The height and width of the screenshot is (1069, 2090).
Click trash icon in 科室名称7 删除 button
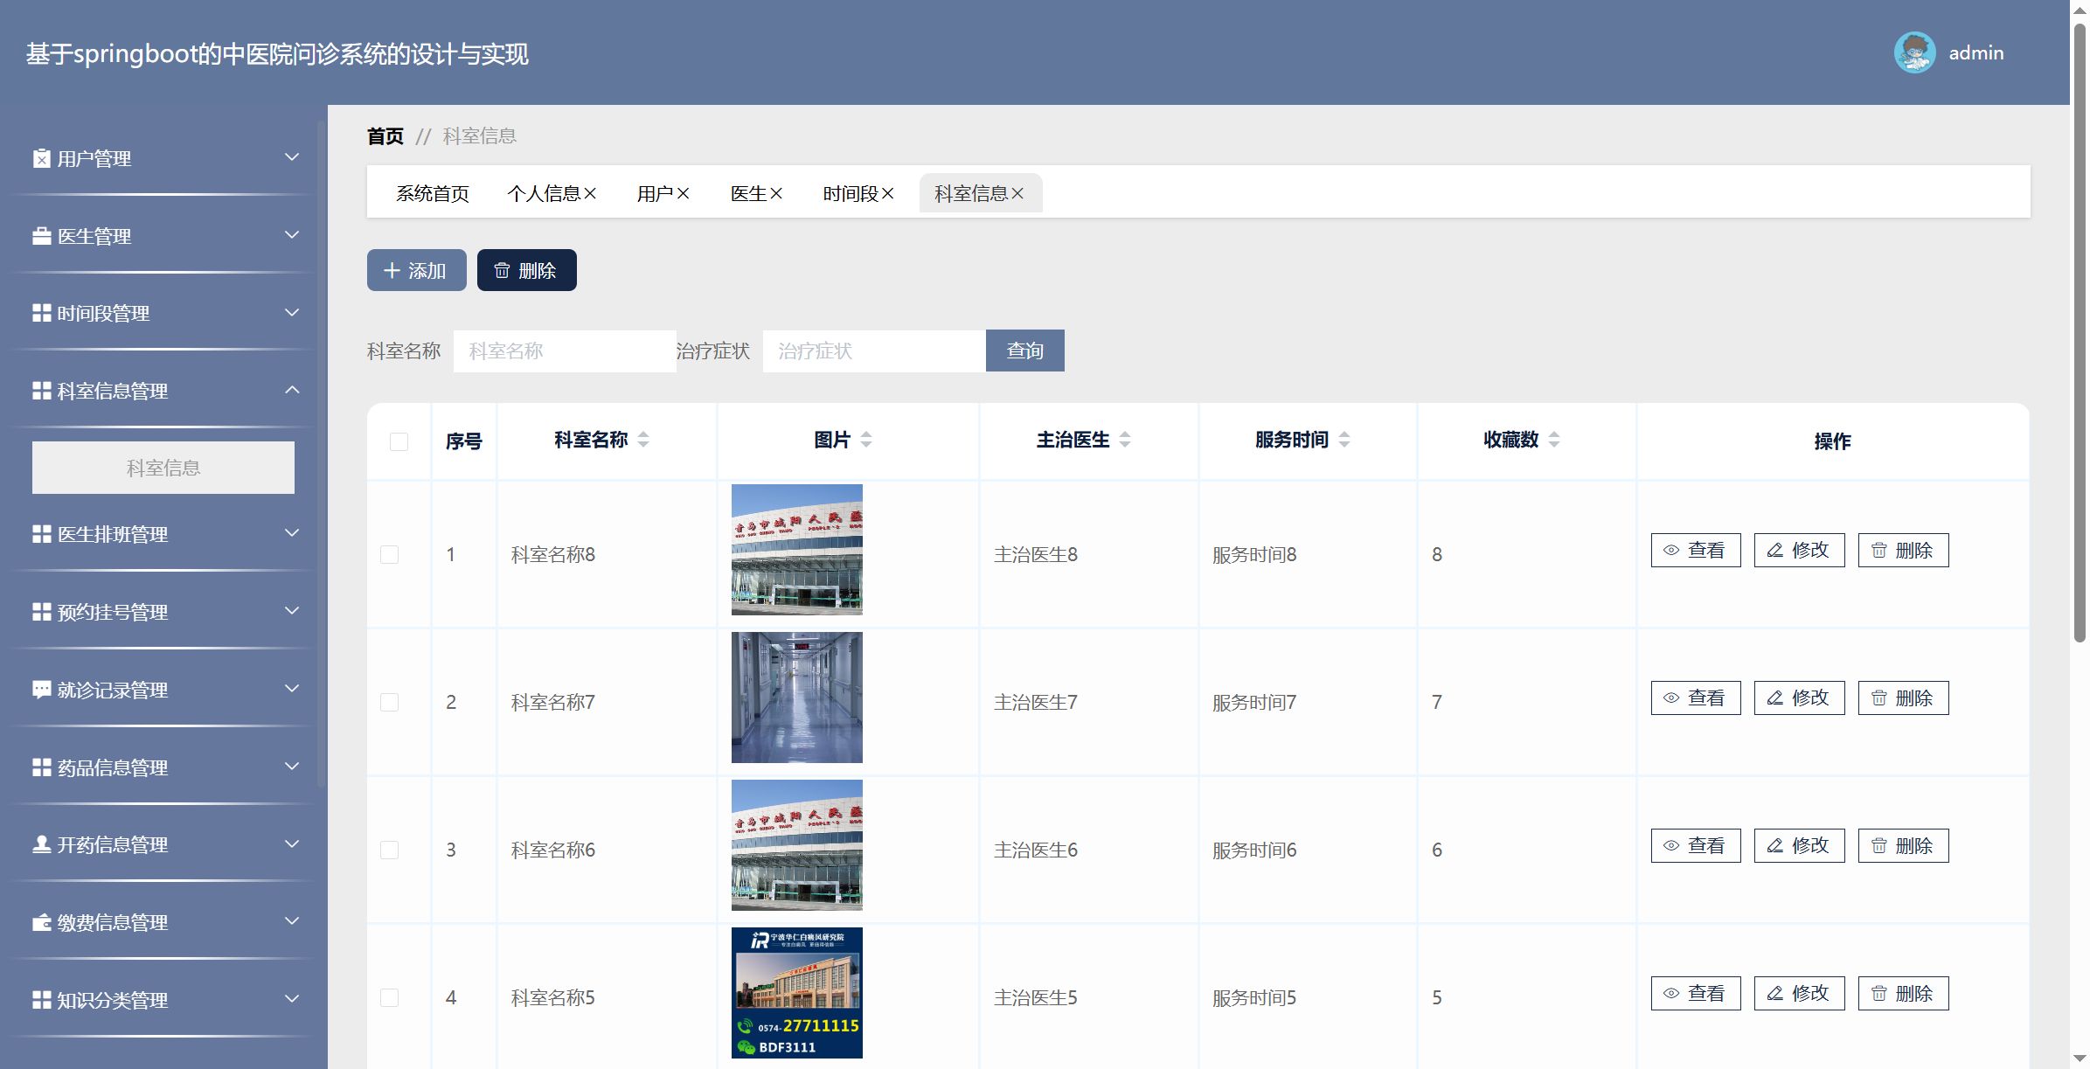tap(1879, 698)
